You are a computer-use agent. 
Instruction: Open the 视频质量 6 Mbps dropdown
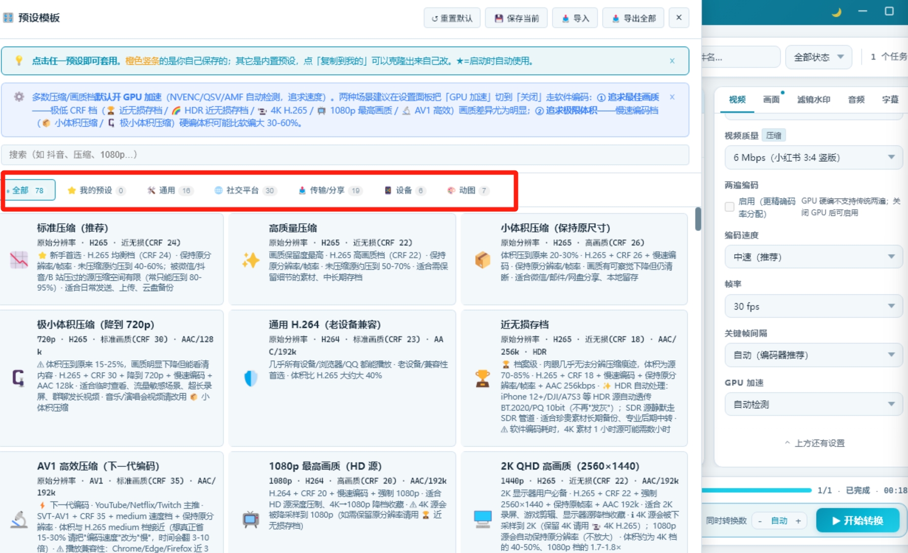pyautogui.click(x=814, y=157)
